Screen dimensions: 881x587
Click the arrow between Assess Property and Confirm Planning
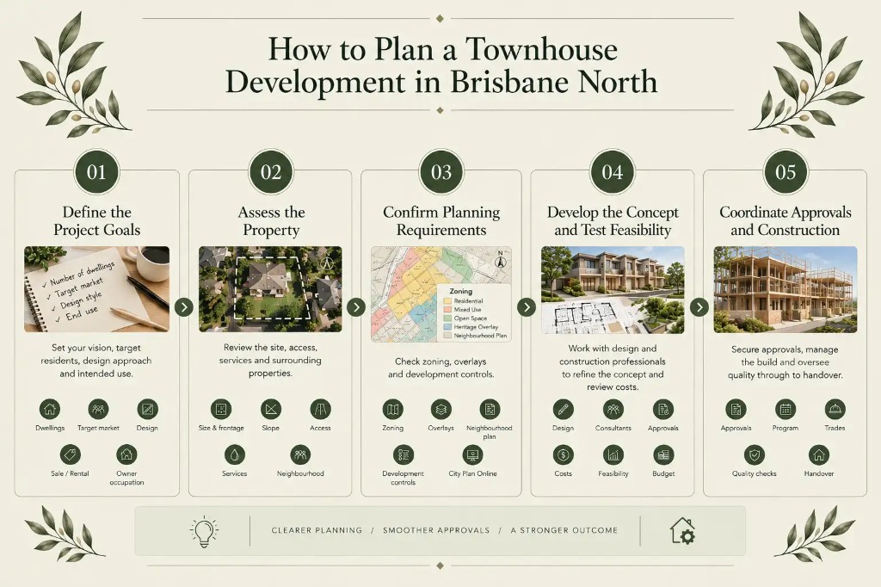point(356,307)
